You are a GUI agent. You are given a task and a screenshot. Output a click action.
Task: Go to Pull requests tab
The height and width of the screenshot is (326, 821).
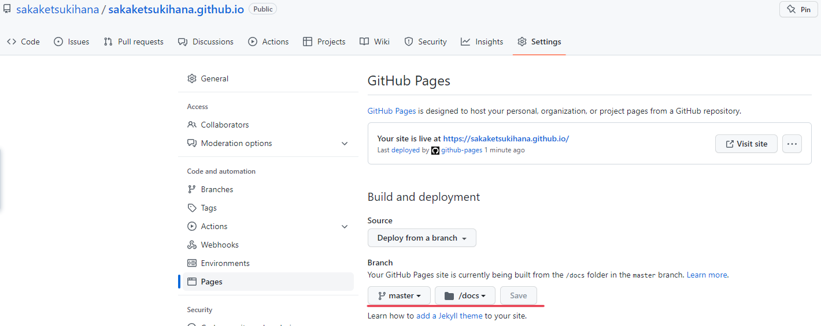(x=134, y=42)
